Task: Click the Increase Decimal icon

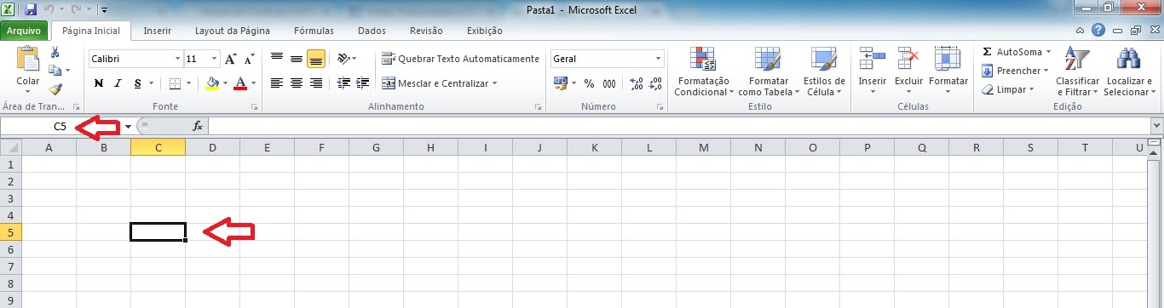Action: coord(637,83)
